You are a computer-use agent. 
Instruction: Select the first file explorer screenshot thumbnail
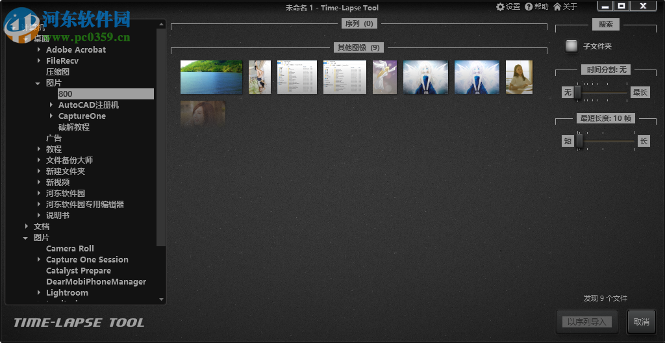tap(297, 77)
